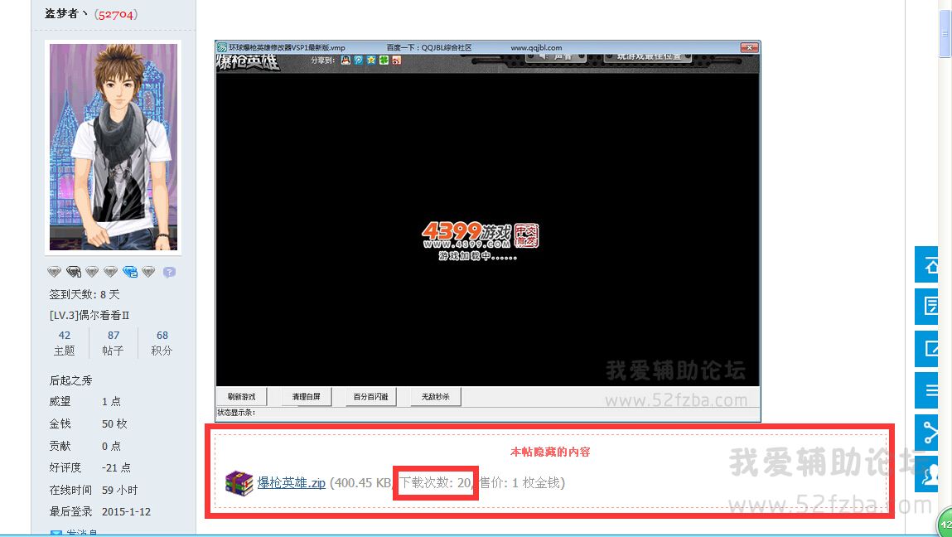Click the 声音 sound button in game header

(555, 57)
